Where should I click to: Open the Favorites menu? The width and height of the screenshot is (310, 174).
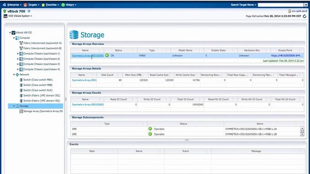[x=50, y=5]
